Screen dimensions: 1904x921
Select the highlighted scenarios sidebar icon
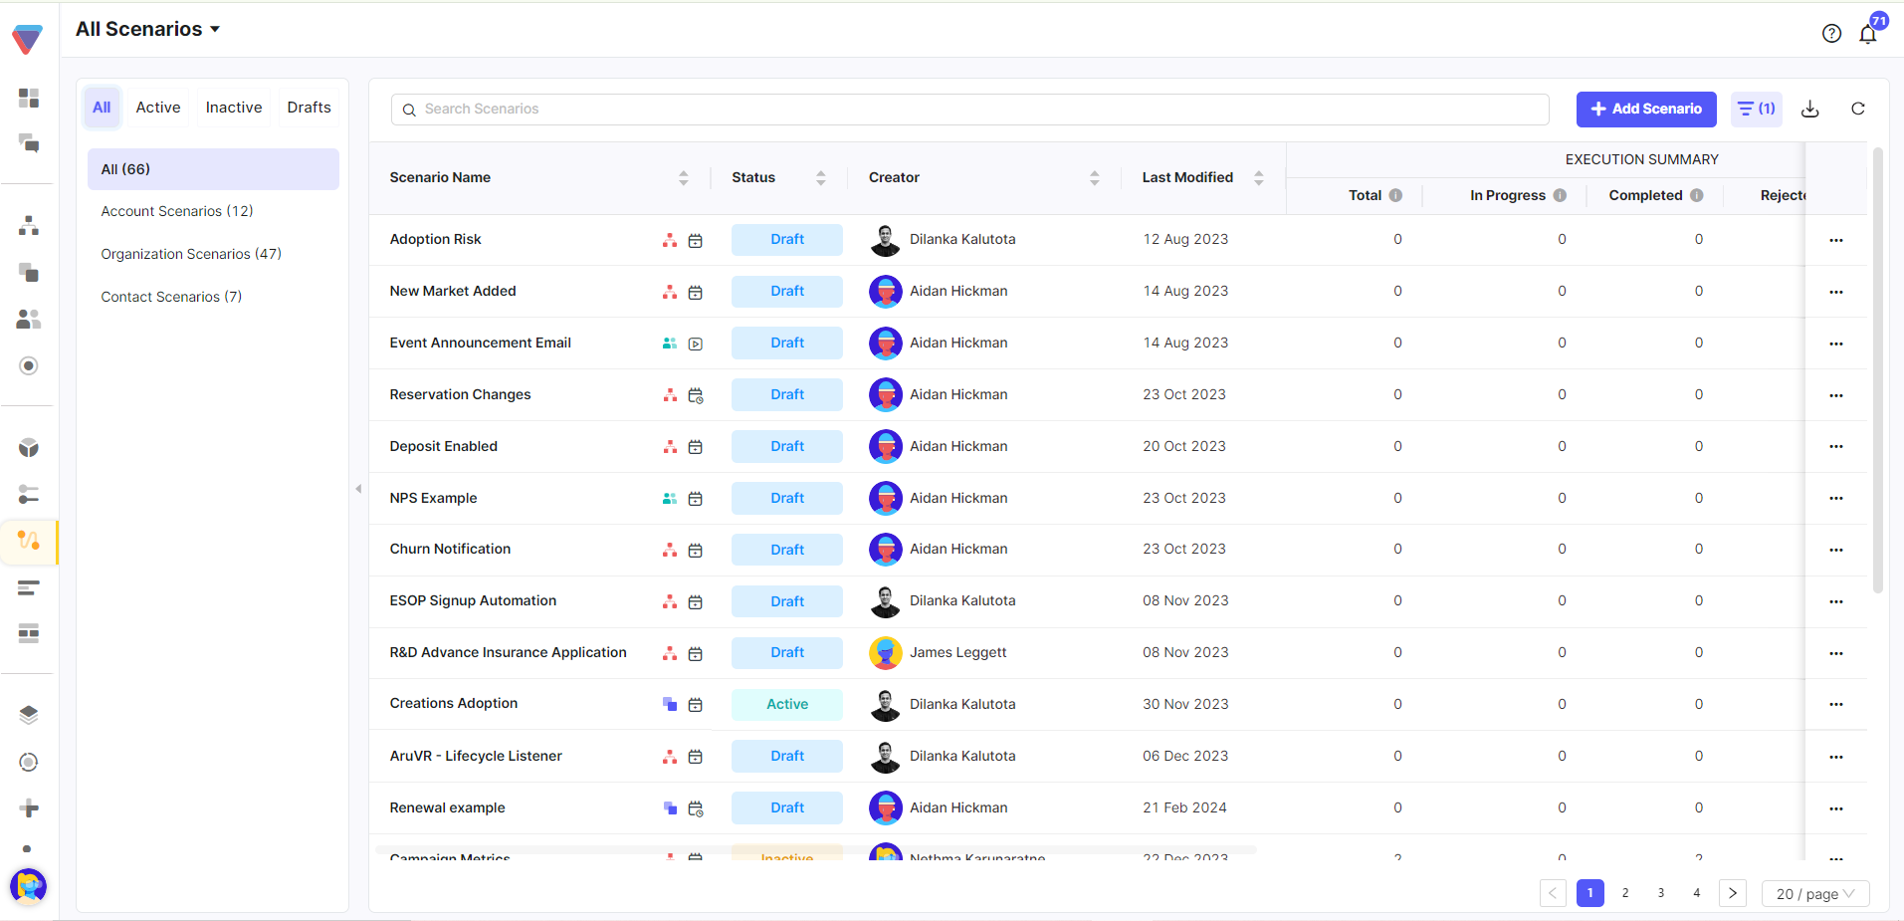point(29,541)
